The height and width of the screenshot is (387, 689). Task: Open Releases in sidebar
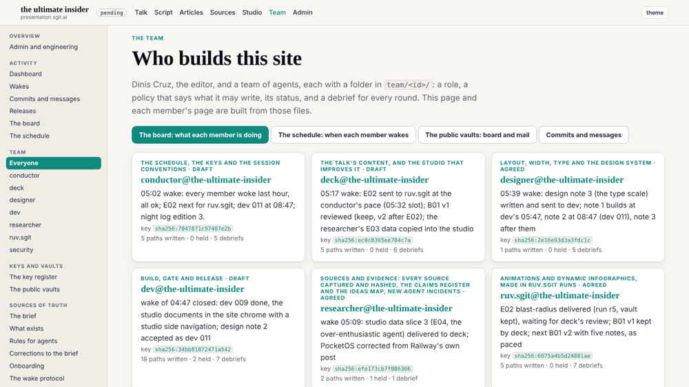[23, 111]
